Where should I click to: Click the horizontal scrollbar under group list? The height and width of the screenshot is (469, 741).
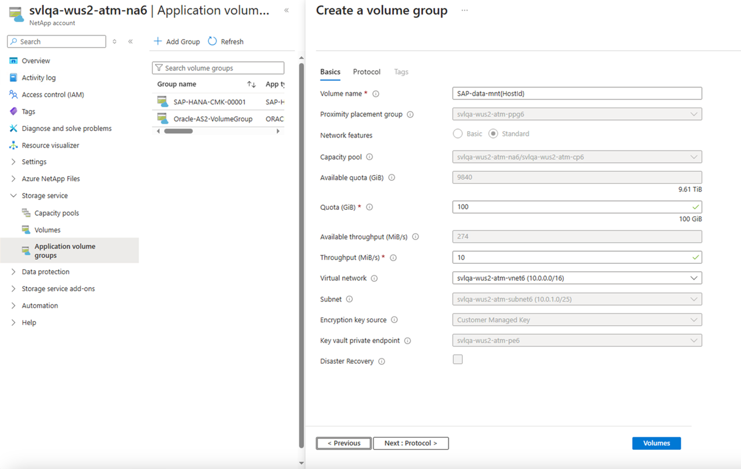click(x=178, y=131)
